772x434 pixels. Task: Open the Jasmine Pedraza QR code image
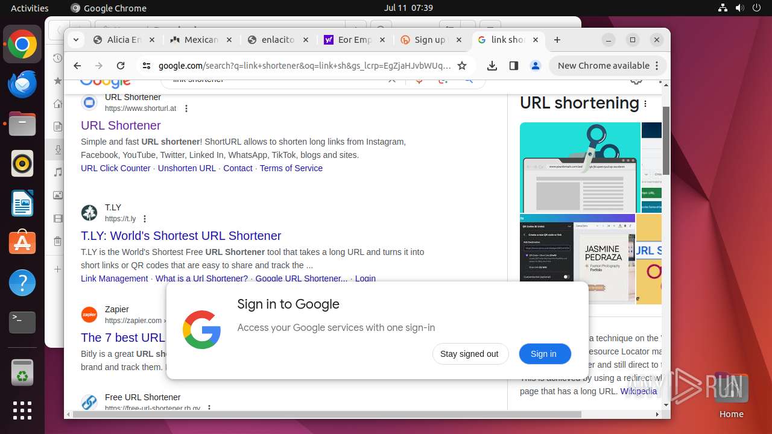577,259
